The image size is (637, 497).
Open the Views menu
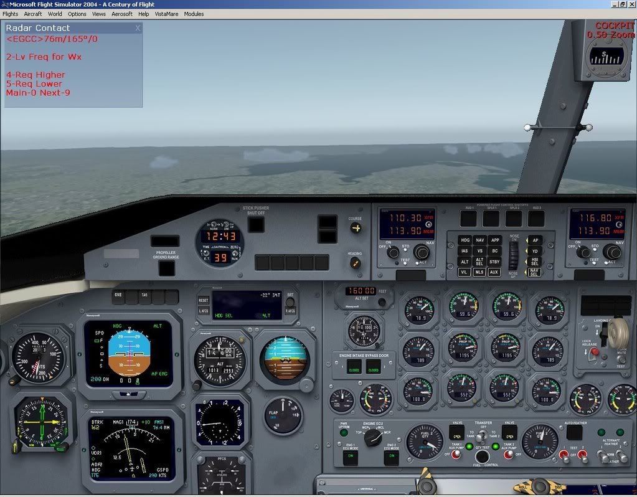pyautogui.click(x=99, y=14)
